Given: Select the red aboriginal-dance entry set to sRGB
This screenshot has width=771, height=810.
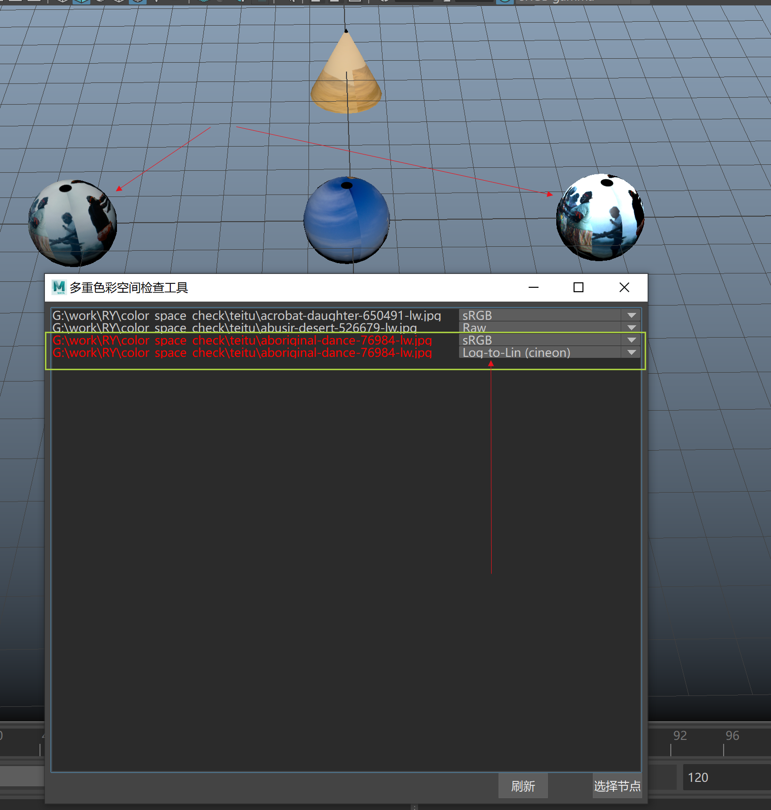Looking at the screenshot, I should coord(242,340).
